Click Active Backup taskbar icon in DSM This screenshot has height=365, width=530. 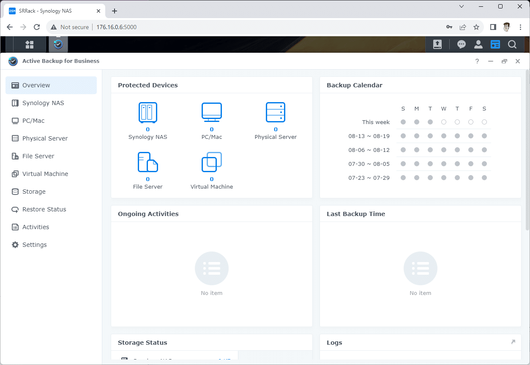point(58,44)
